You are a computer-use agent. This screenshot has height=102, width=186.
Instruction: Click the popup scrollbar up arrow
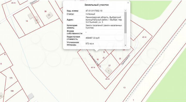(x=125, y=11)
